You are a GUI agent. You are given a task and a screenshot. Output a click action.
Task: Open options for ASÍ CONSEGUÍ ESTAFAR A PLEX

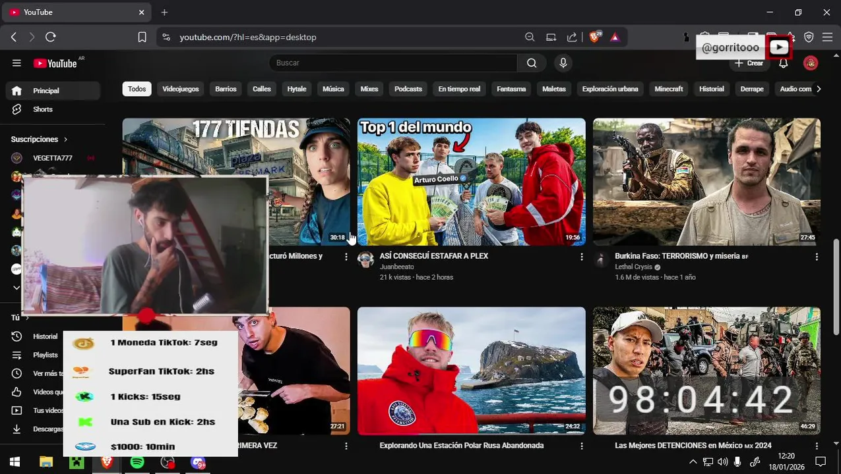click(581, 257)
